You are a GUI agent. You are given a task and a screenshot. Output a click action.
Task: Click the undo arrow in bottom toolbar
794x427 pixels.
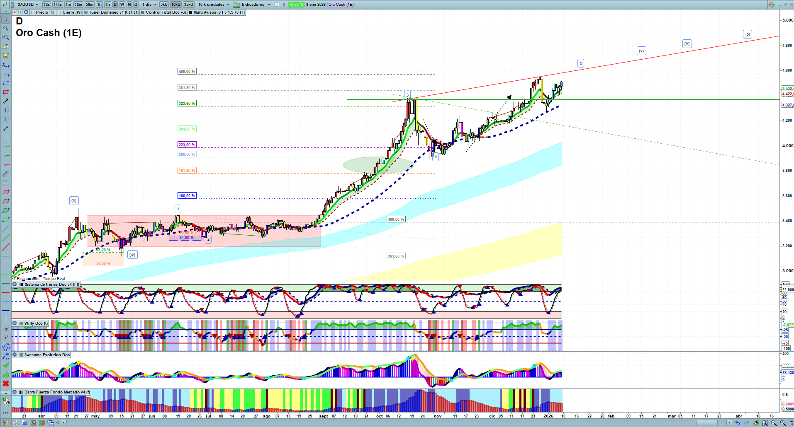coord(737,423)
